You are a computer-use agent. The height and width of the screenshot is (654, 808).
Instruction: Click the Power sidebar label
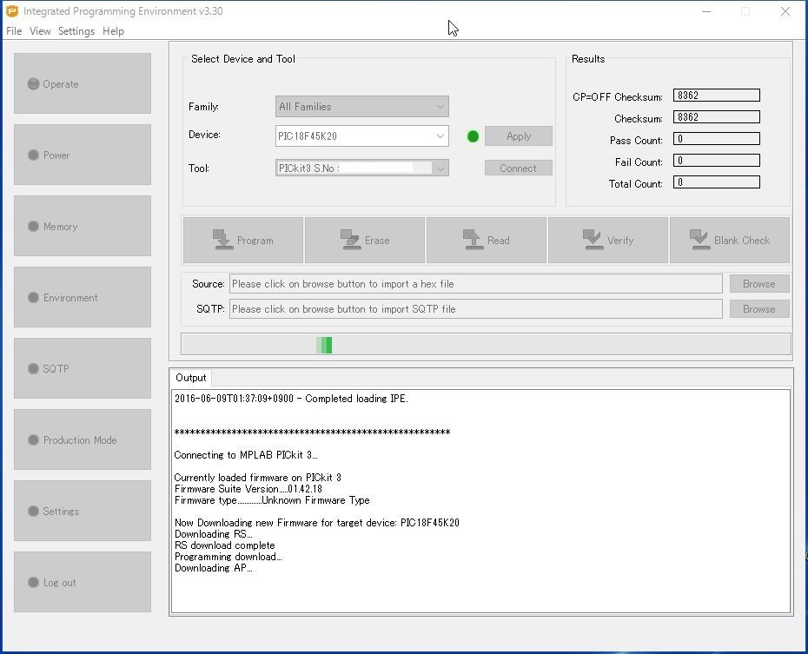(x=56, y=155)
